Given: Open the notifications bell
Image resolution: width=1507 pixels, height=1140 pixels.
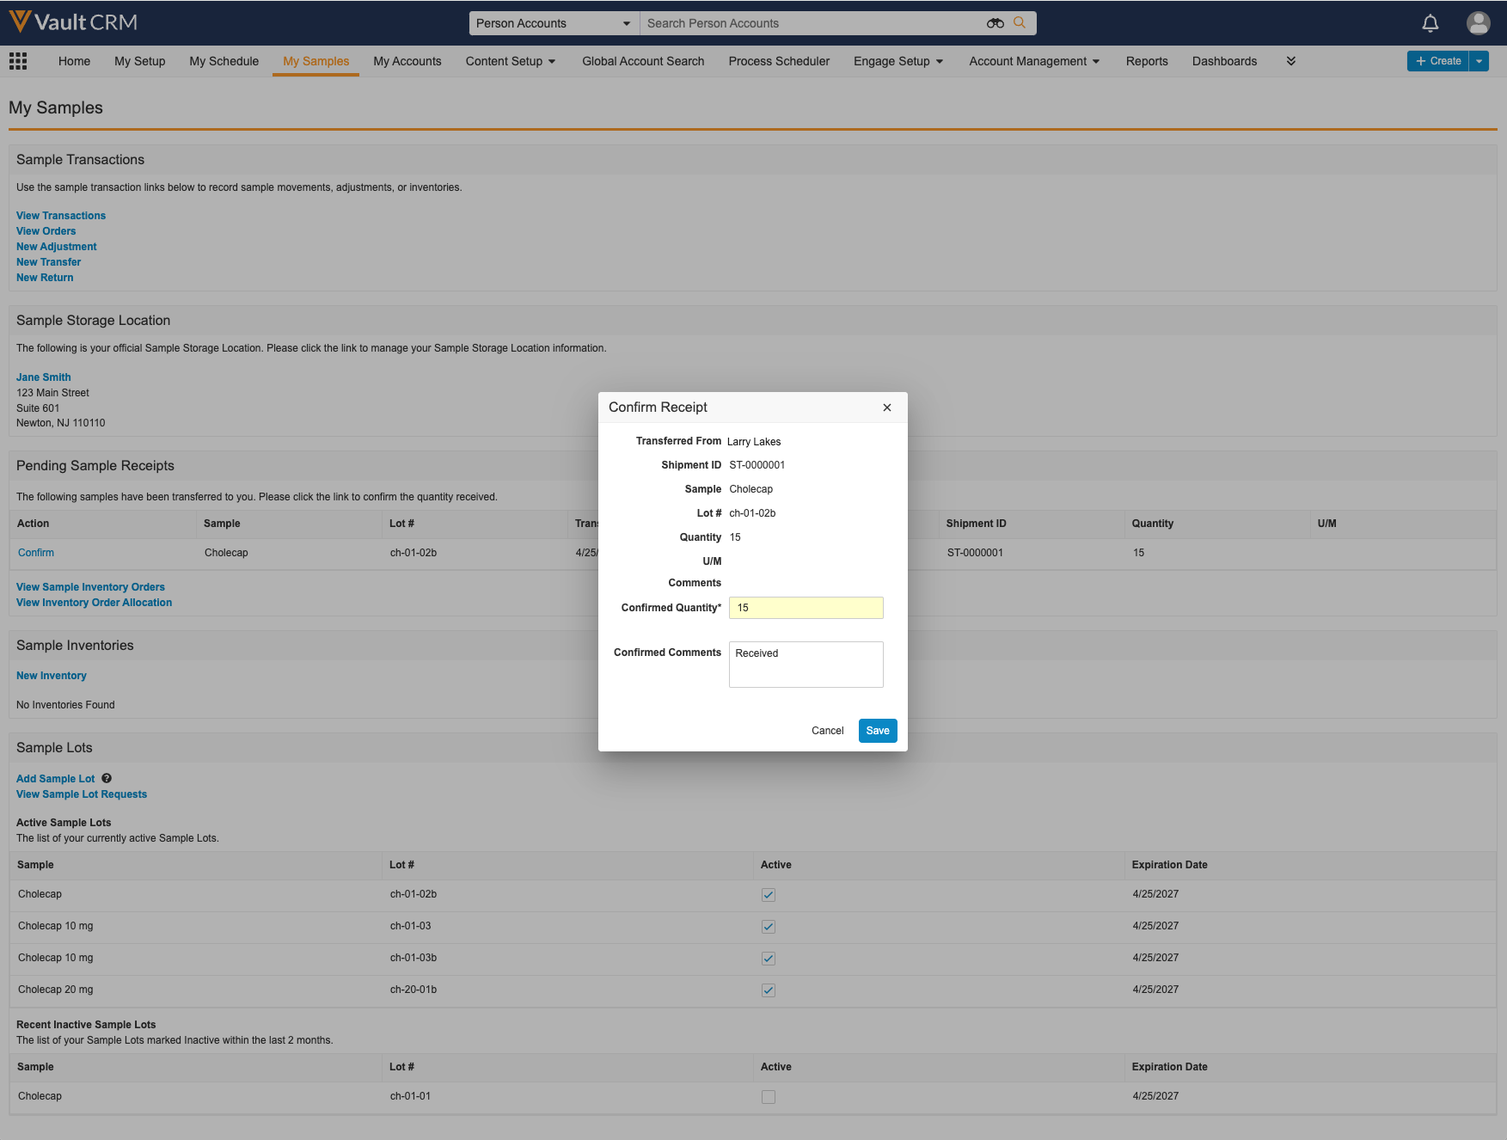Looking at the screenshot, I should click(x=1430, y=23).
